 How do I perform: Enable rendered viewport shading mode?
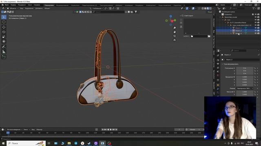210,8
